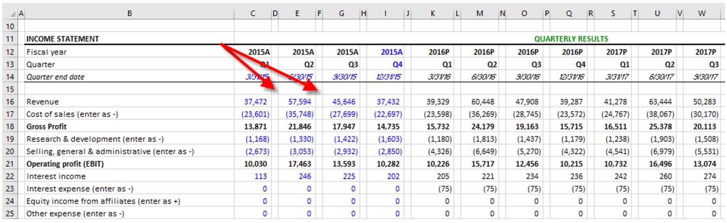Select column K header

(433, 14)
